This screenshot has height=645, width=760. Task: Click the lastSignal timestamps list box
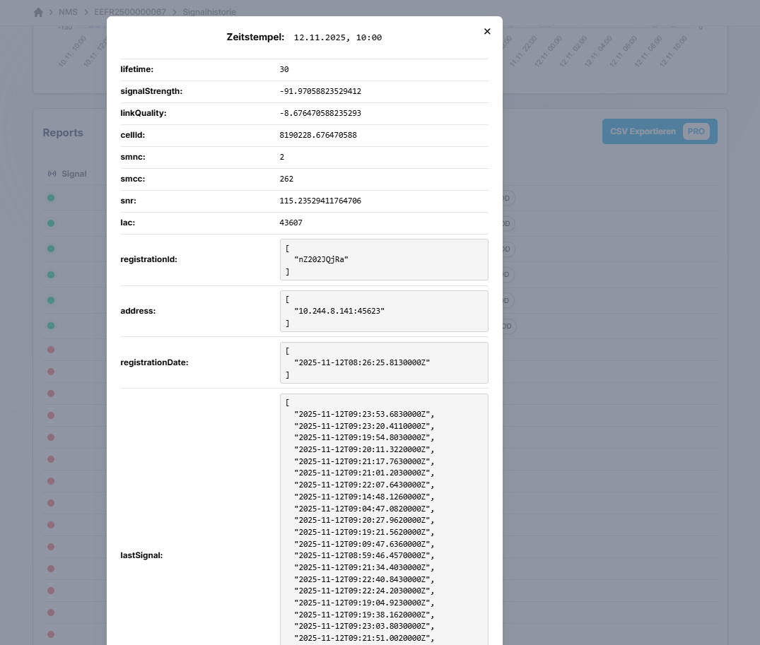(384, 519)
